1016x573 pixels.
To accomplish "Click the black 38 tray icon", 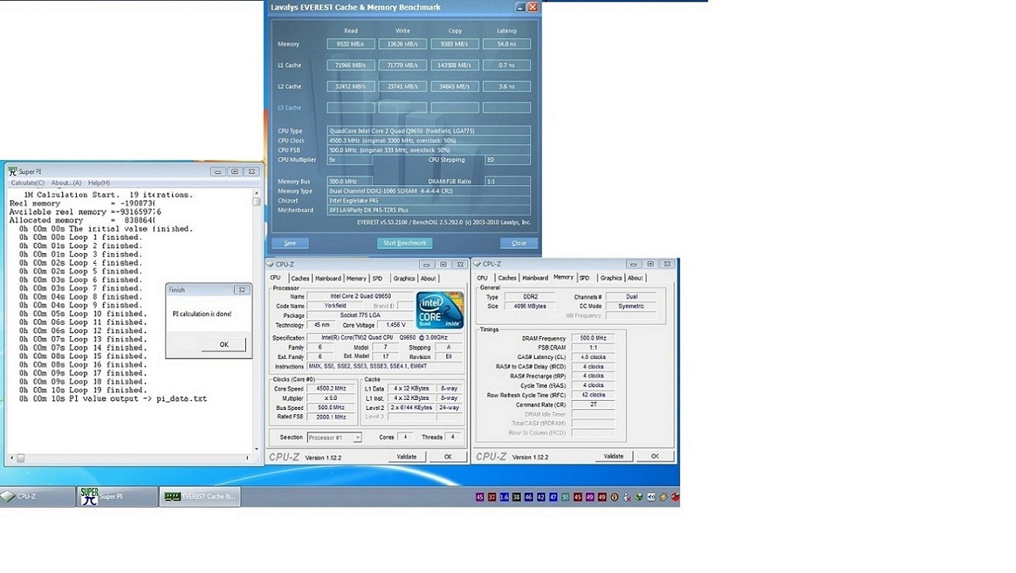I will pyautogui.click(x=516, y=498).
